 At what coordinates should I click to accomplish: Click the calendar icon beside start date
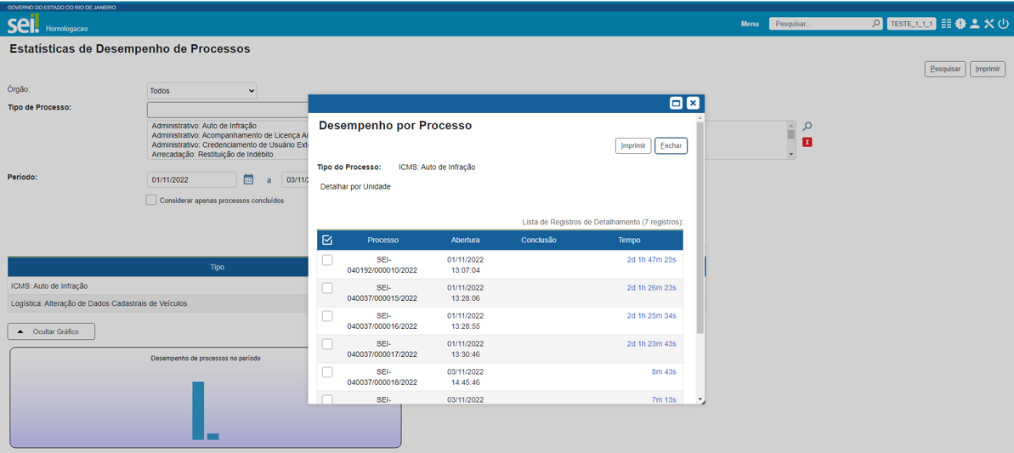pos(248,179)
